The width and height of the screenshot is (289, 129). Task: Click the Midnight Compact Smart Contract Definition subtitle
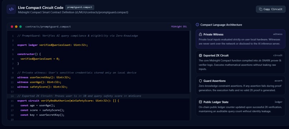(73, 12)
